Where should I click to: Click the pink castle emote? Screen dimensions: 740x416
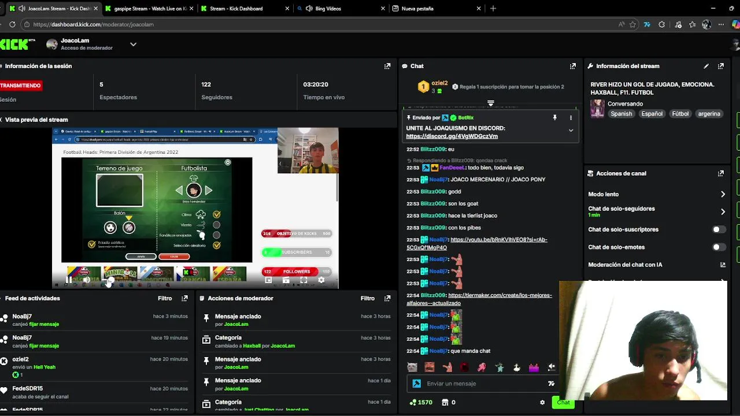pyautogui.click(x=534, y=367)
